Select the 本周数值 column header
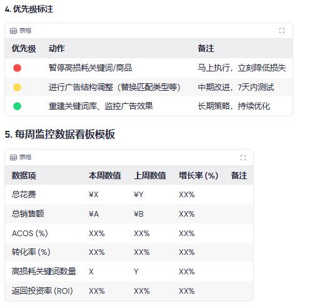 pyautogui.click(x=105, y=175)
